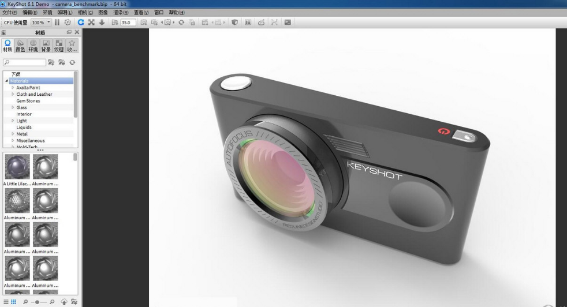Open the 颜色 library tab
Screen dimensions: 567x307
click(x=20, y=46)
